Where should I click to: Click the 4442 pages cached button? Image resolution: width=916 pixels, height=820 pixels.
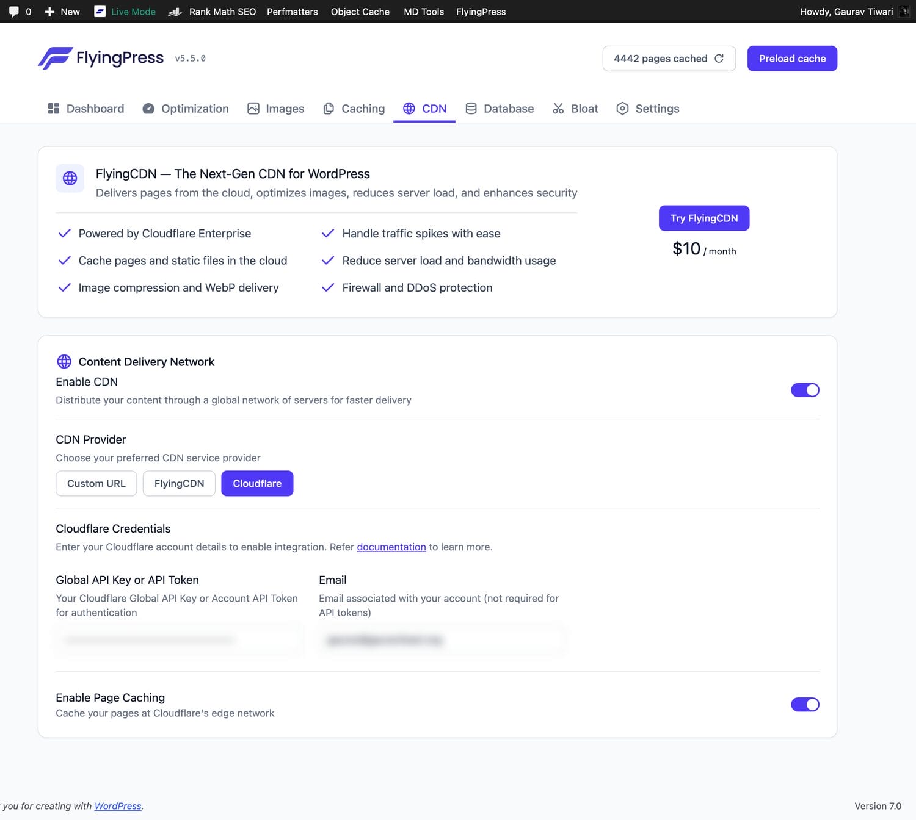669,59
